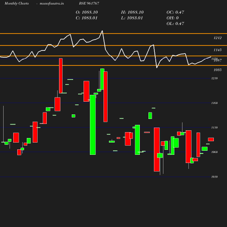
Task: Click the tallest green candlestick
Action: click(93, 125)
